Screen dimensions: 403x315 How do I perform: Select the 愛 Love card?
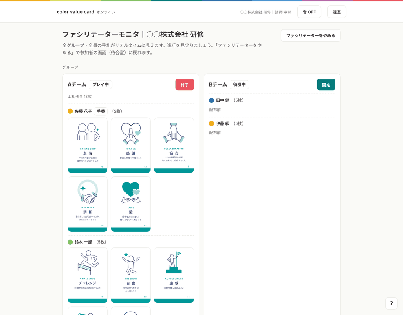pyautogui.click(x=131, y=204)
